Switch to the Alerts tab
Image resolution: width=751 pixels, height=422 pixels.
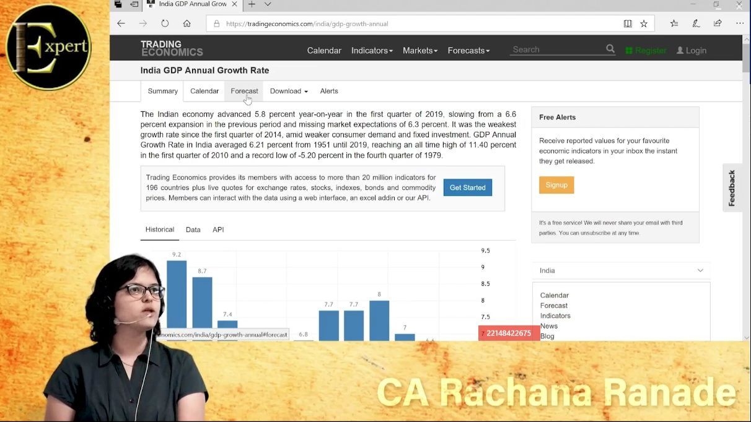tap(329, 91)
